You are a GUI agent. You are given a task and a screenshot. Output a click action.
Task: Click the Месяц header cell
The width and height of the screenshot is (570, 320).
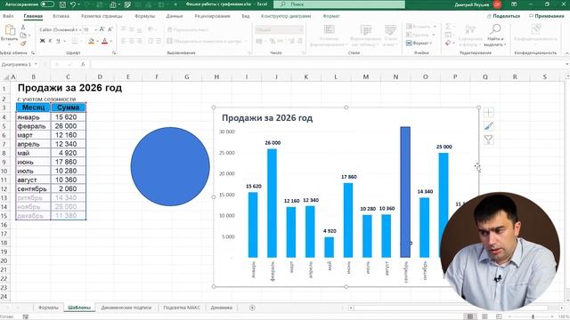pos(34,108)
